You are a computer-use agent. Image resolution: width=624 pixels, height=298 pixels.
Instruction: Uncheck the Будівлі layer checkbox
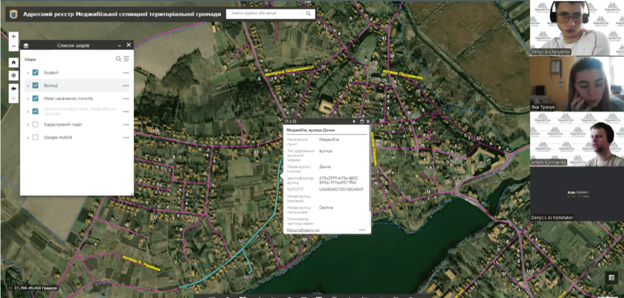pos(36,72)
